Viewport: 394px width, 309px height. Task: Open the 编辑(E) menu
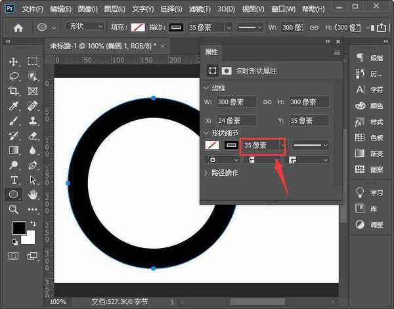pyautogui.click(x=60, y=9)
